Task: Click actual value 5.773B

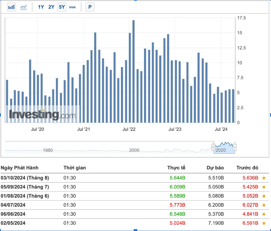Action: [177, 205]
